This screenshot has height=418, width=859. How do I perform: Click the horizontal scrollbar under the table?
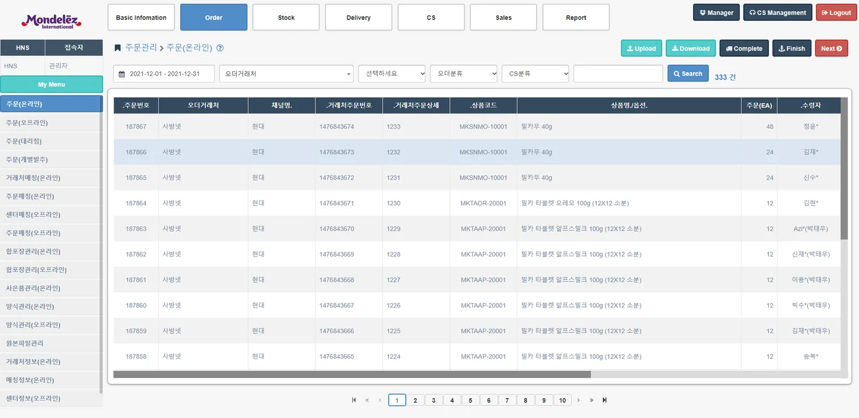tap(352, 374)
